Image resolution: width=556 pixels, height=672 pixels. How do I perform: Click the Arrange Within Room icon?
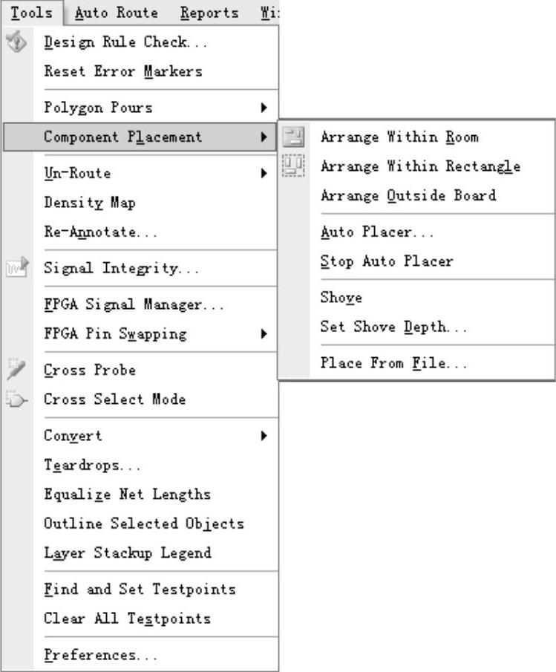[x=293, y=137]
